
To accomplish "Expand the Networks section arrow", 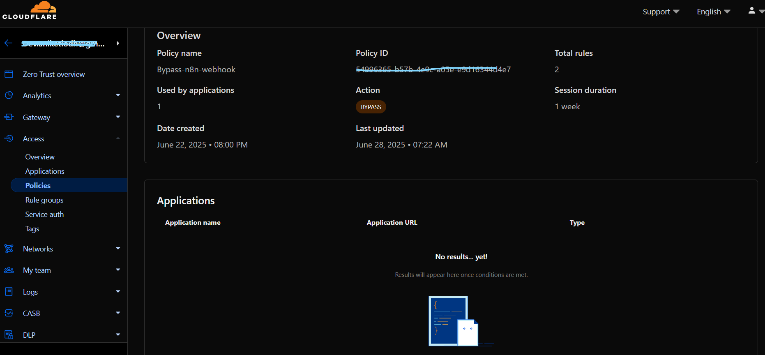I will (x=118, y=249).
